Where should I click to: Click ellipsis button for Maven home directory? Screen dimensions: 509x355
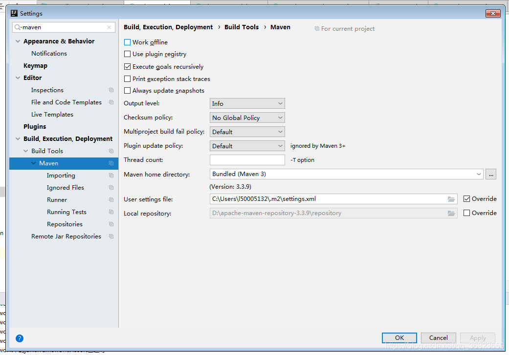point(491,174)
